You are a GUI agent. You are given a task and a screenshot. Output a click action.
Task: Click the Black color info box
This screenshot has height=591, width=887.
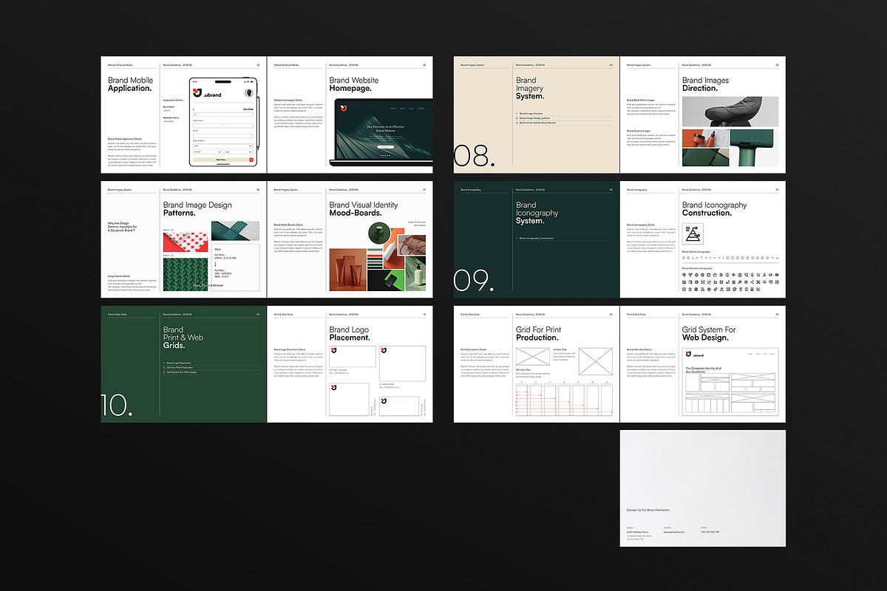point(236,268)
